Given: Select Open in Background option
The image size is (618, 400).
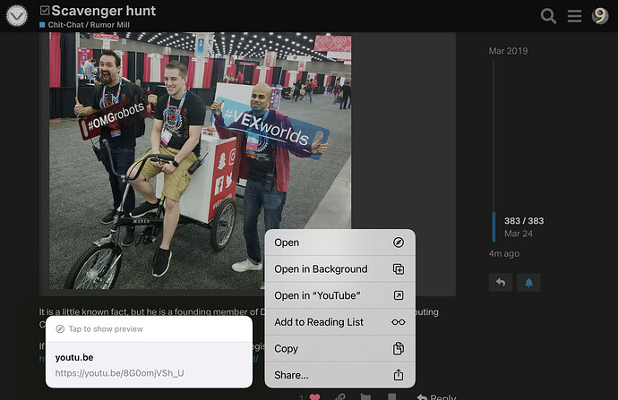Looking at the screenshot, I should pyautogui.click(x=339, y=268).
